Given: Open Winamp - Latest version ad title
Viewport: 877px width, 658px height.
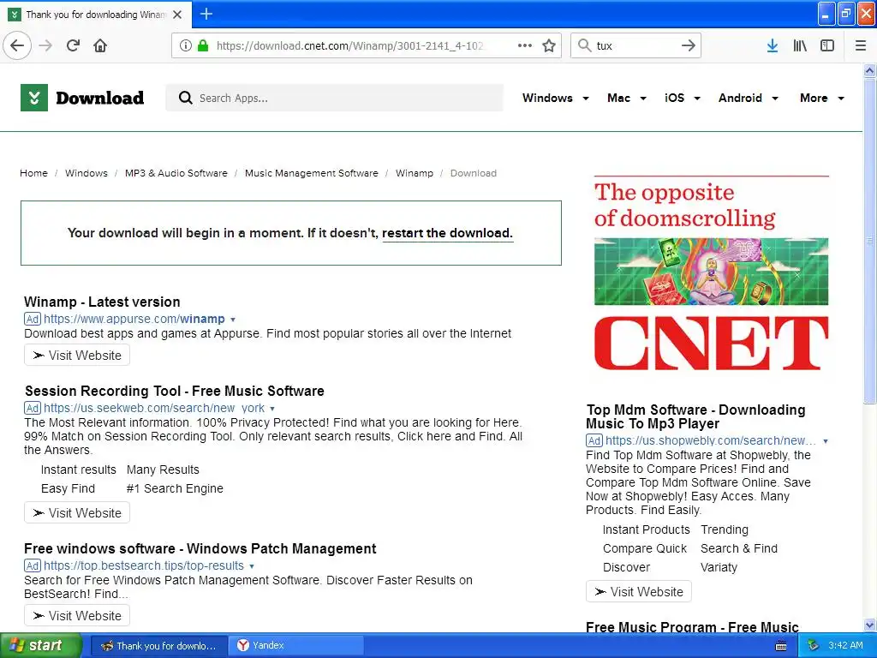Looking at the screenshot, I should pyautogui.click(x=102, y=302).
